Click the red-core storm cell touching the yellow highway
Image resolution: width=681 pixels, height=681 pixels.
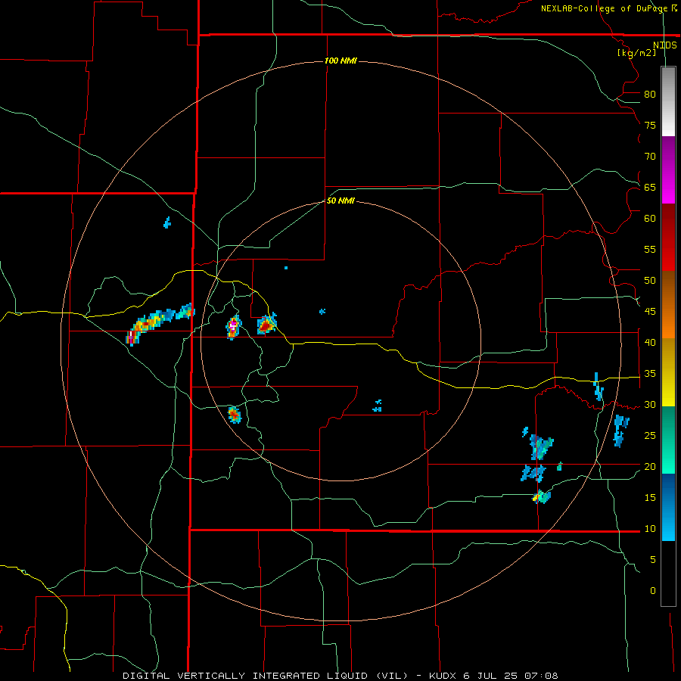click(x=266, y=325)
